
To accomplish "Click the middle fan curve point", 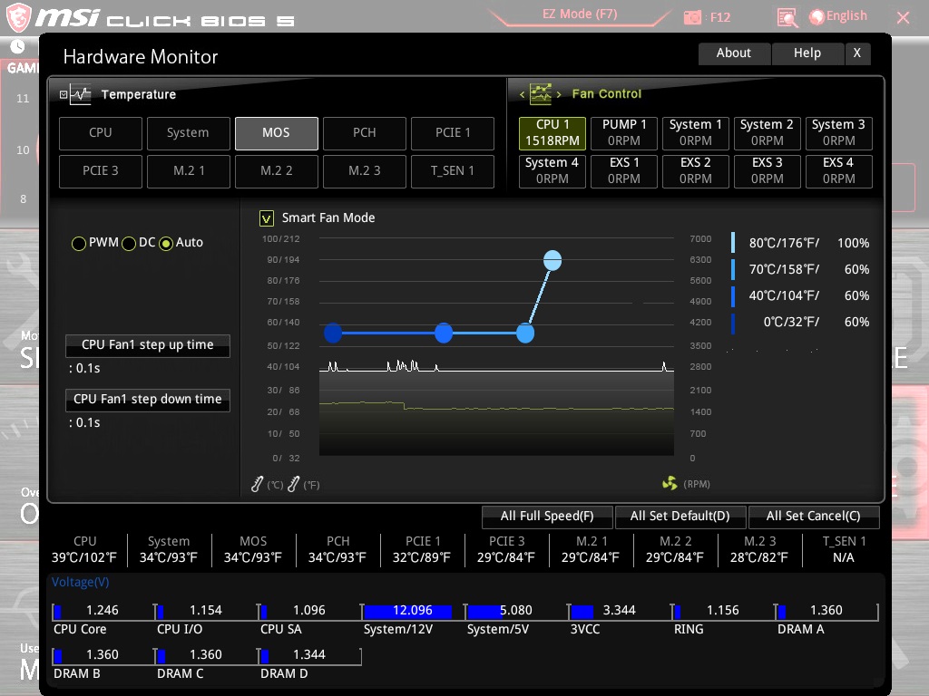I will pos(444,333).
